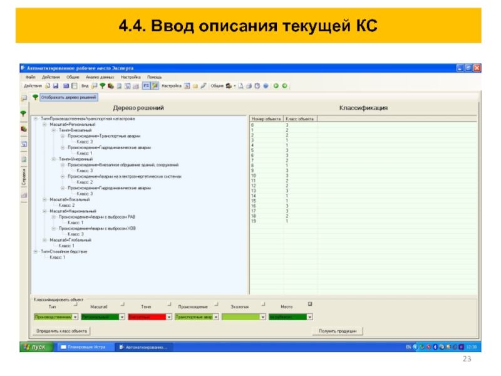Click the red Темп value field
Image resolution: width=501 pixels, height=376 pixels.
click(x=147, y=317)
